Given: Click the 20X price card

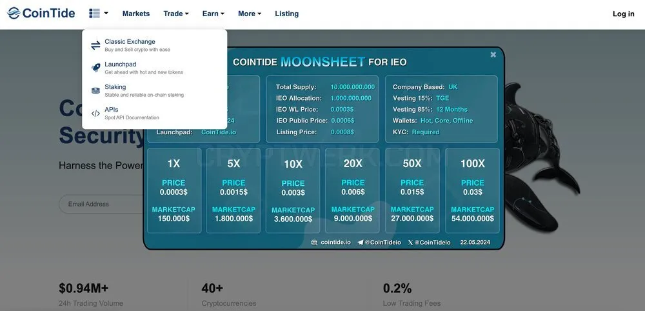Looking at the screenshot, I should coord(353,191).
